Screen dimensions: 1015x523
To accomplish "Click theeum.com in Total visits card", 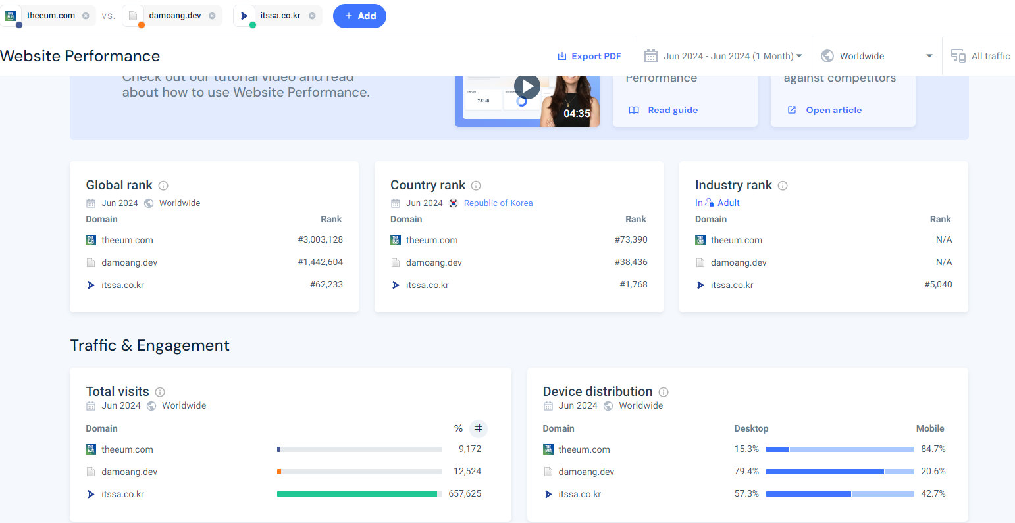I will pyautogui.click(x=127, y=449).
